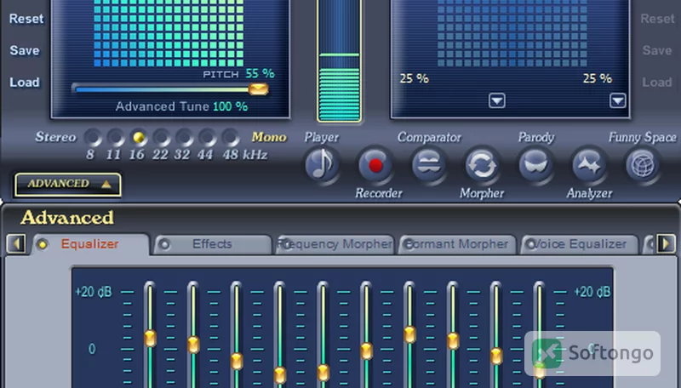Toggle the Voice Equalizer on/off light
The image size is (681, 388).
[x=530, y=245]
